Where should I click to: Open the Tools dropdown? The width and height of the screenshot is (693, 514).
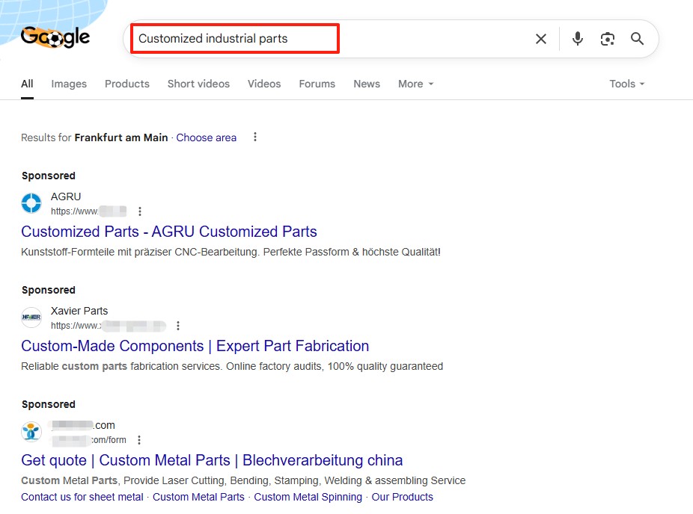[x=626, y=84]
